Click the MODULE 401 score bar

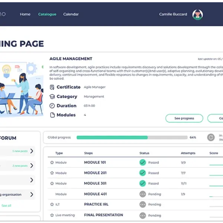(x=216, y=197)
